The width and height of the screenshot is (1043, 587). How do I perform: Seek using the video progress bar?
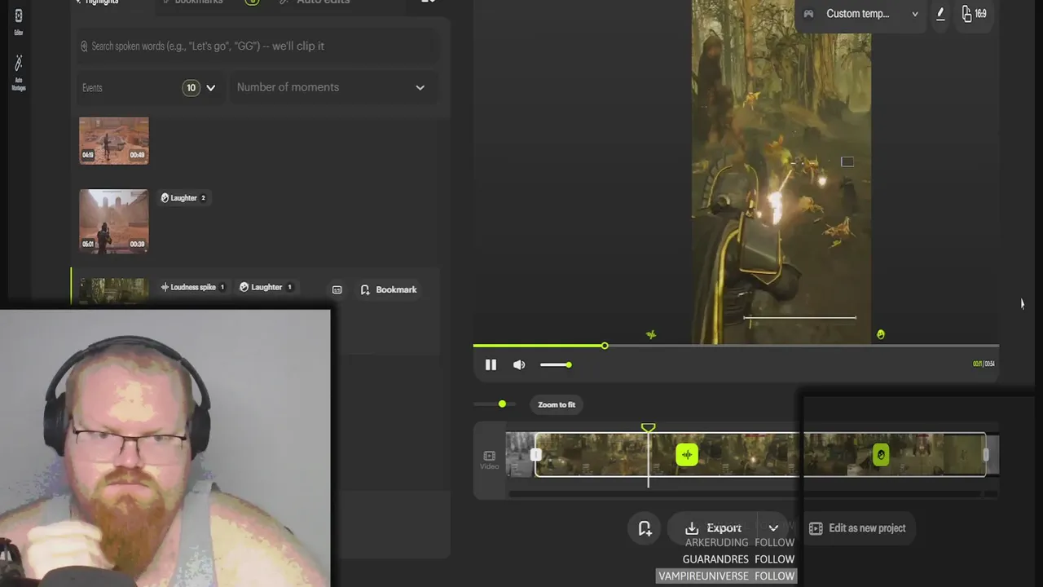736,346
